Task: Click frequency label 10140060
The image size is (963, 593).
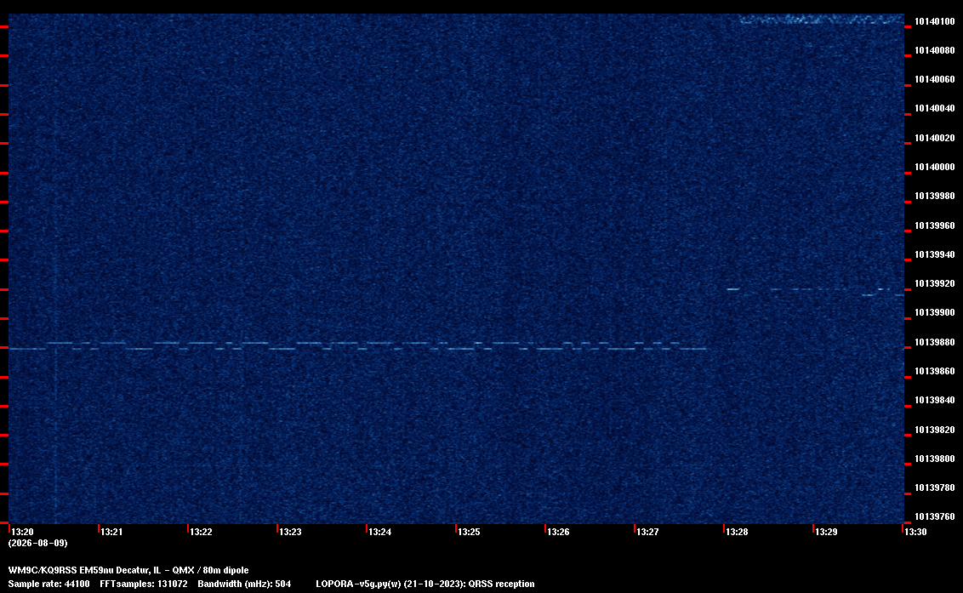Action: point(935,79)
